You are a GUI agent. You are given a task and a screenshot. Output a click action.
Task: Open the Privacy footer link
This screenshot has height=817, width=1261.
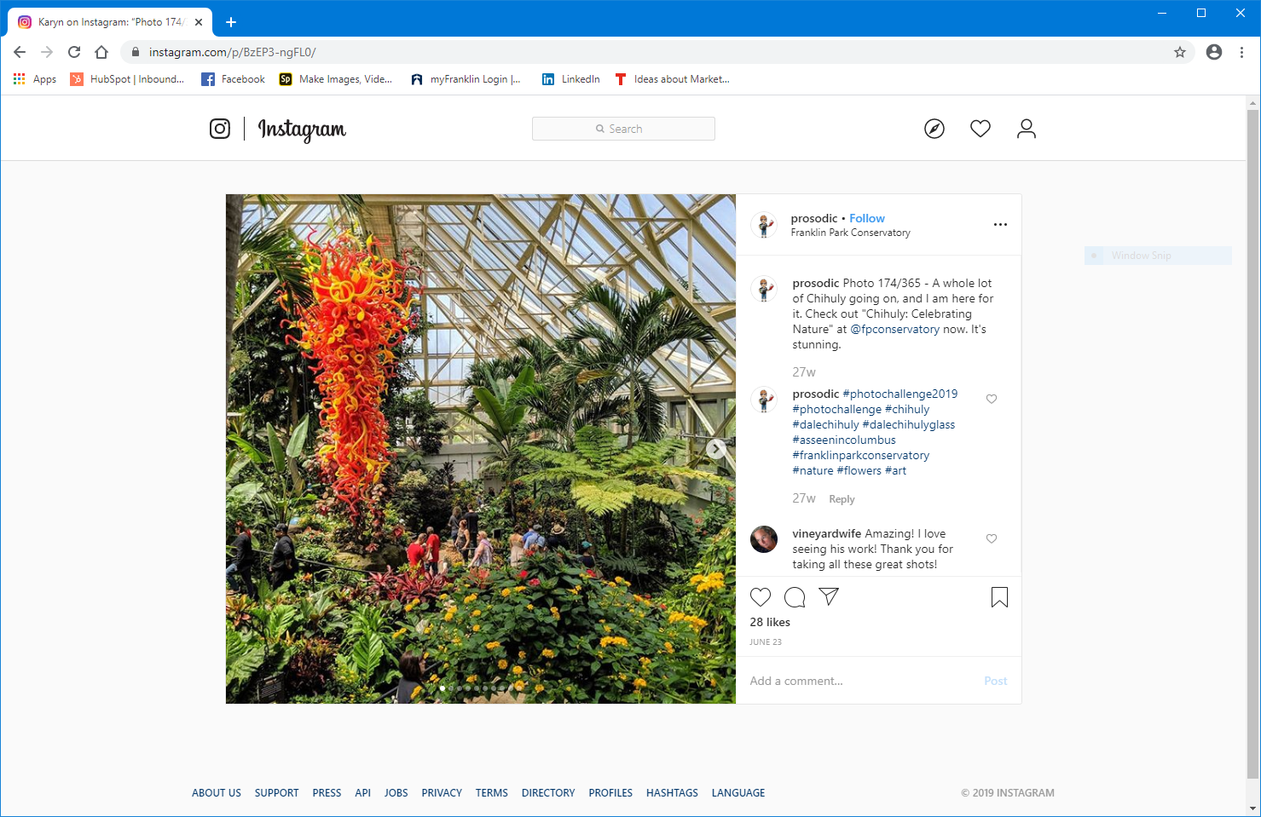[442, 793]
